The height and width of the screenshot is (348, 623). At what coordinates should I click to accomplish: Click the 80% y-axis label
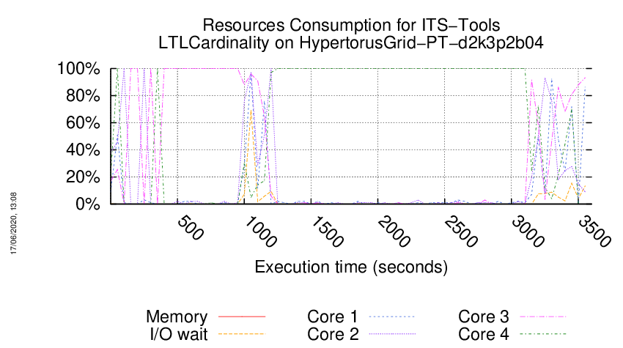[83, 96]
